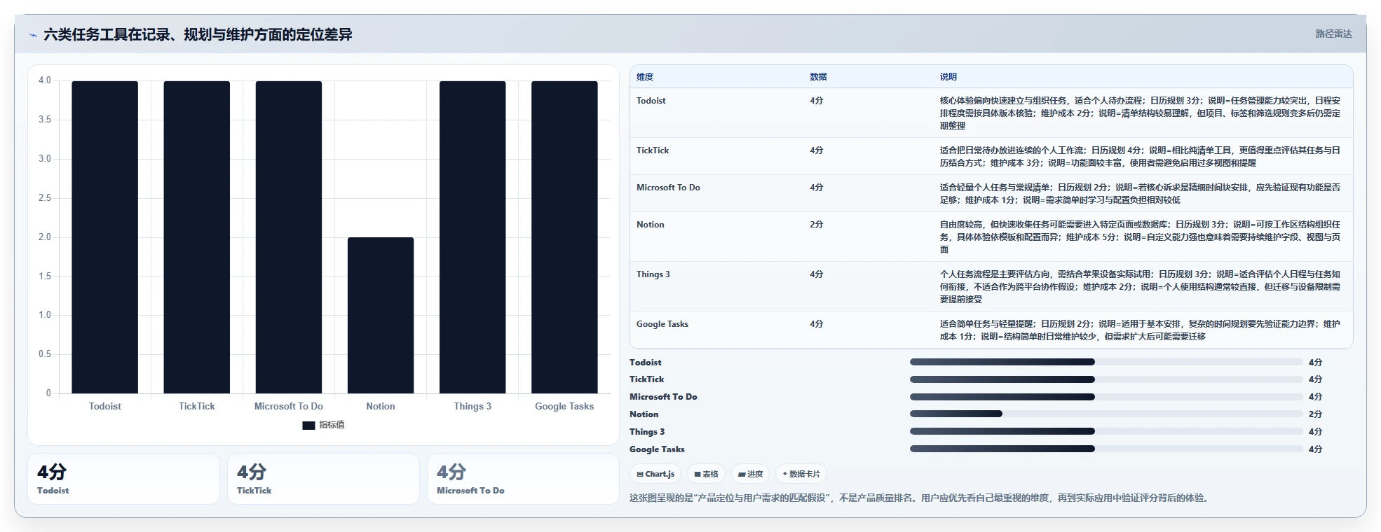The height and width of the screenshot is (532, 1381).
Task: Click the 2分 score cell in Notion row
Action: 817,225
